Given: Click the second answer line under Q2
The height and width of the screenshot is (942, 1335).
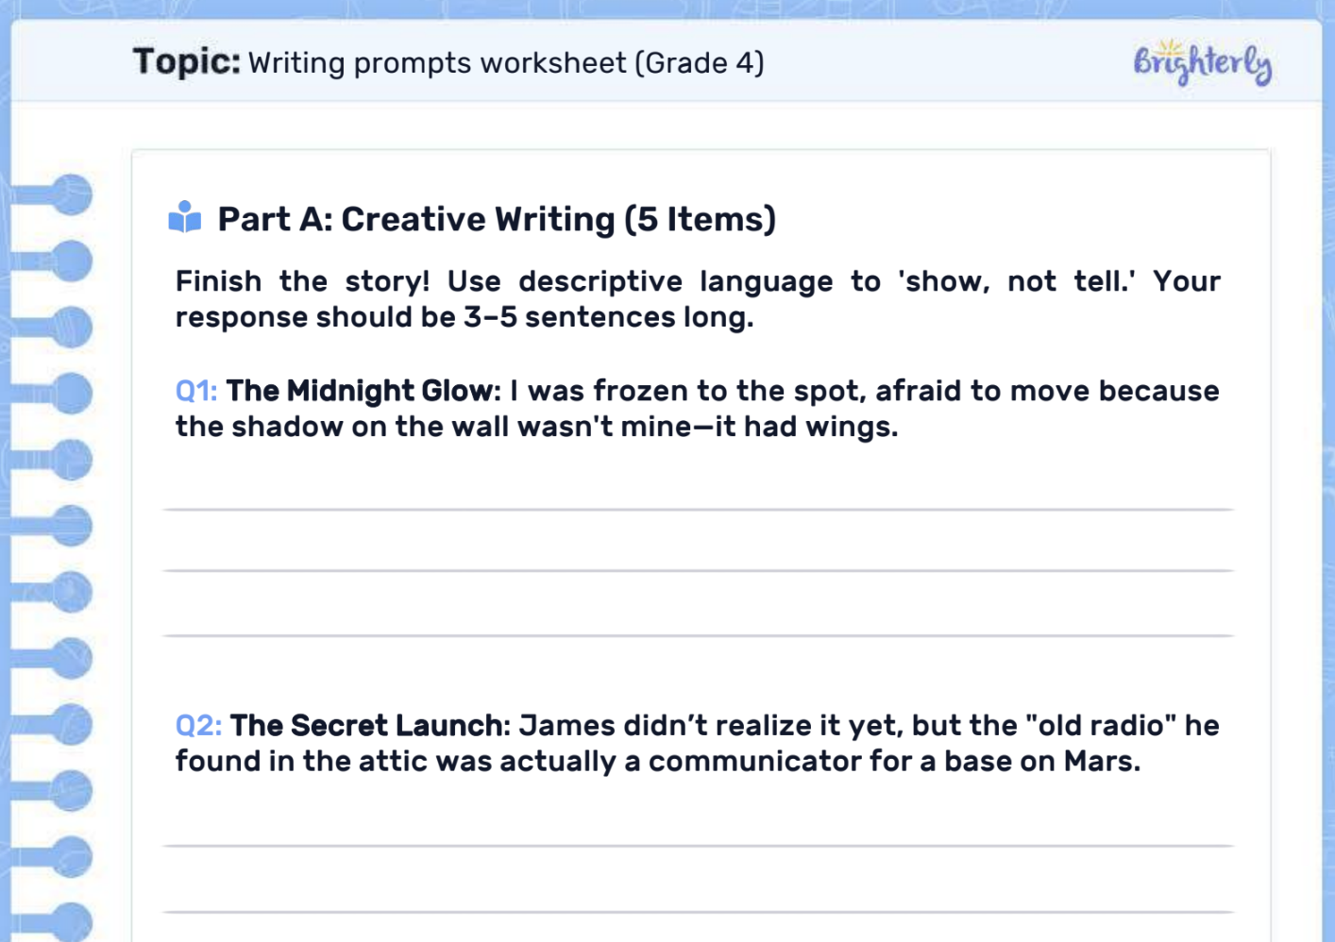Looking at the screenshot, I should [x=699, y=912].
